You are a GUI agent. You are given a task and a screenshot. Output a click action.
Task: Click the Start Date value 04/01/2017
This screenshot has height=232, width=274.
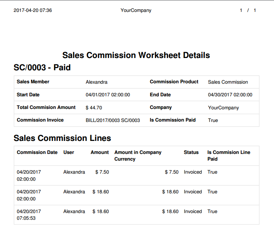(108, 95)
